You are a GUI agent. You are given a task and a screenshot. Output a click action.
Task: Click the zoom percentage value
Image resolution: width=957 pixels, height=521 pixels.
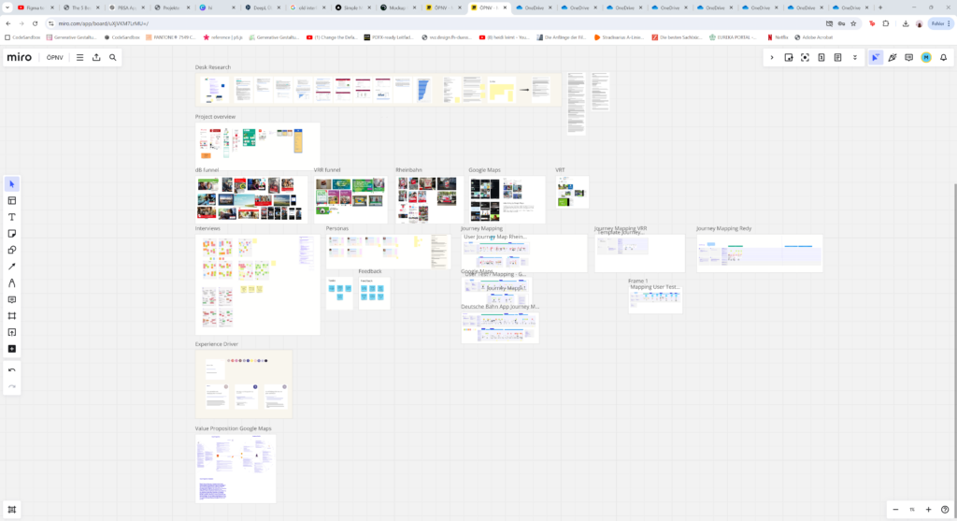[x=912, y=510]
